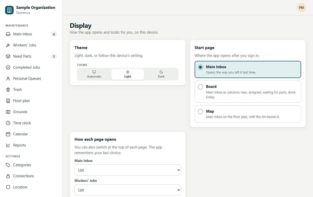Screen dimensions: 313x197
Task: Click the Main Inbox tray icon
Action: (x=8, y=34)
